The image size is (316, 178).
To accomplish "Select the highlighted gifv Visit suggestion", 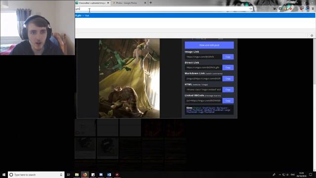I will click(x=195, y=15).
